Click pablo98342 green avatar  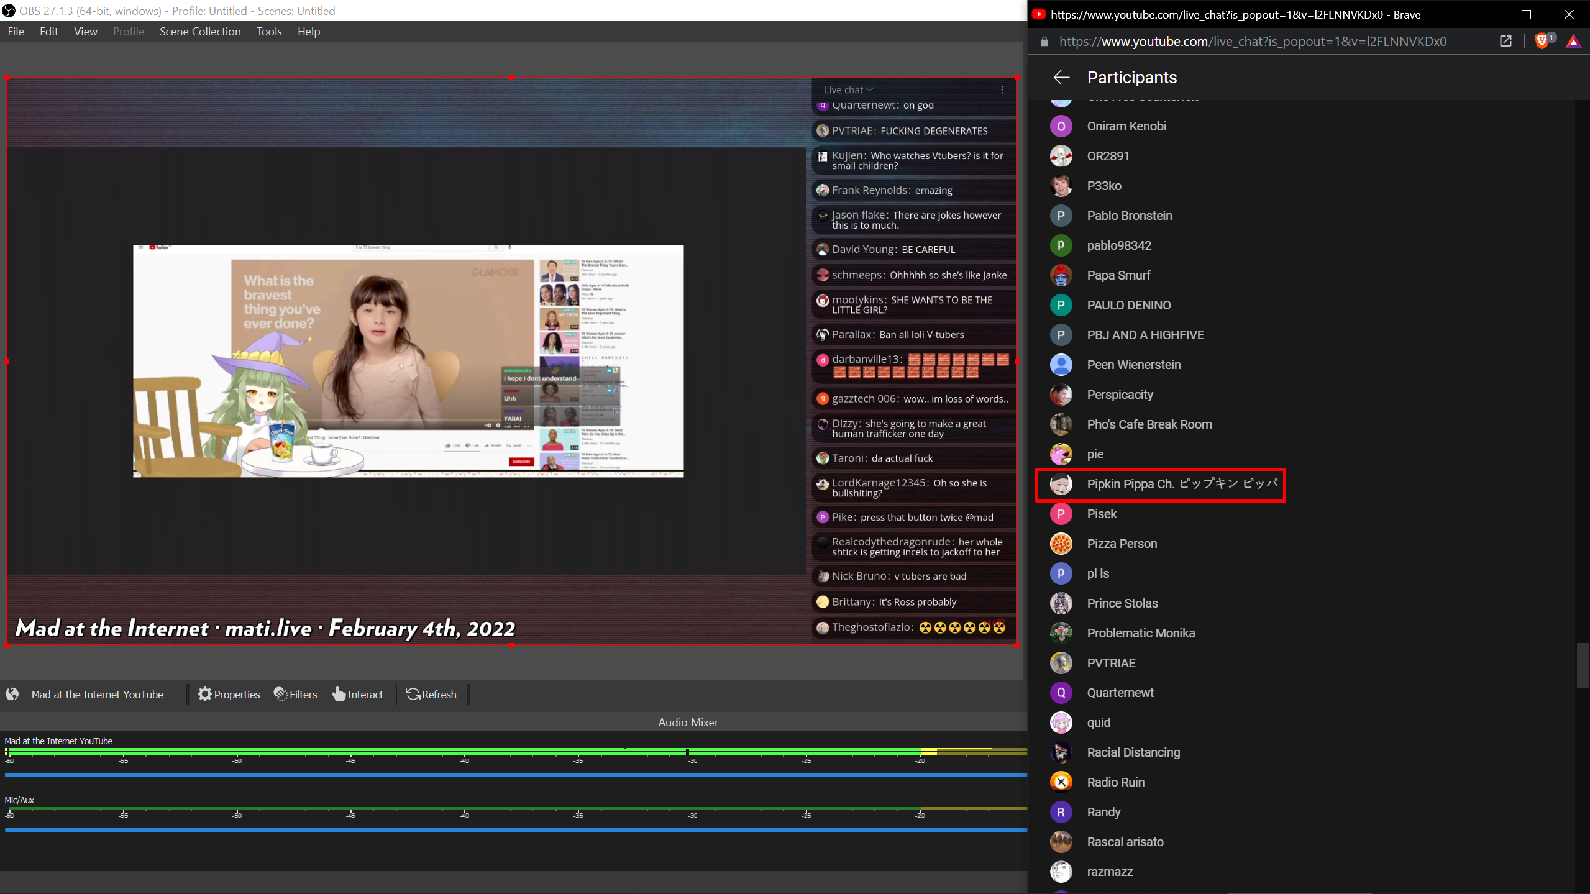[x=1061, y=245]
